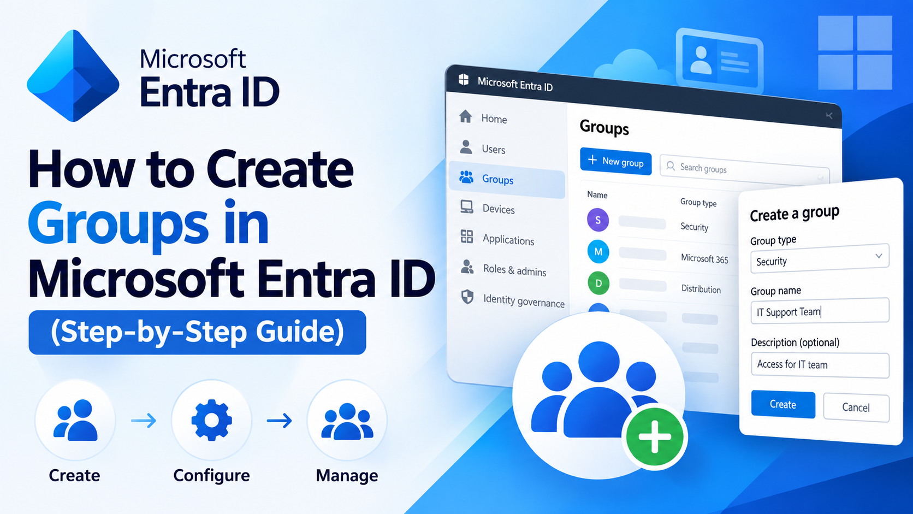Click the blue Entra ID diamond logo
The height and width of the screenshot is (514, 913).
click(x=73, y=76)
